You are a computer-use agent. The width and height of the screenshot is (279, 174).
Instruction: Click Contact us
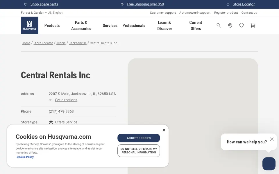249,12
